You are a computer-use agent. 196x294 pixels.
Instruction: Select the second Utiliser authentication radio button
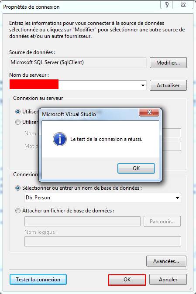(x=18, y=122)
